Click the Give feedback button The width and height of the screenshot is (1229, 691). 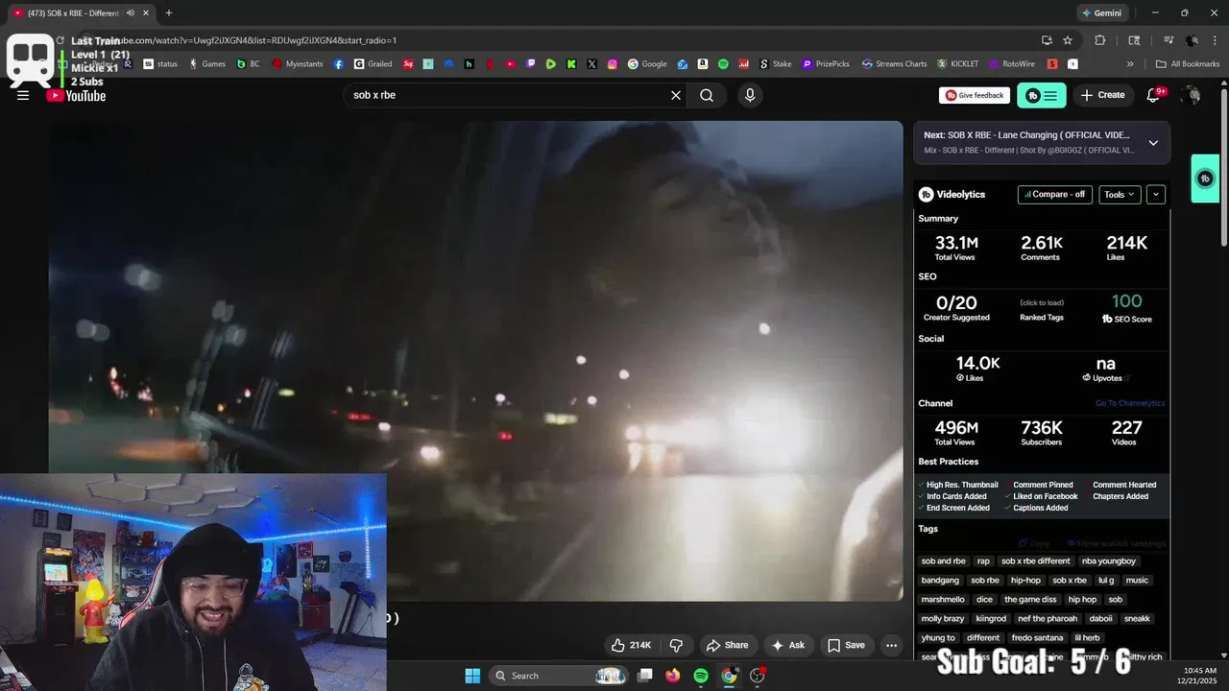[x=975, y=95]
